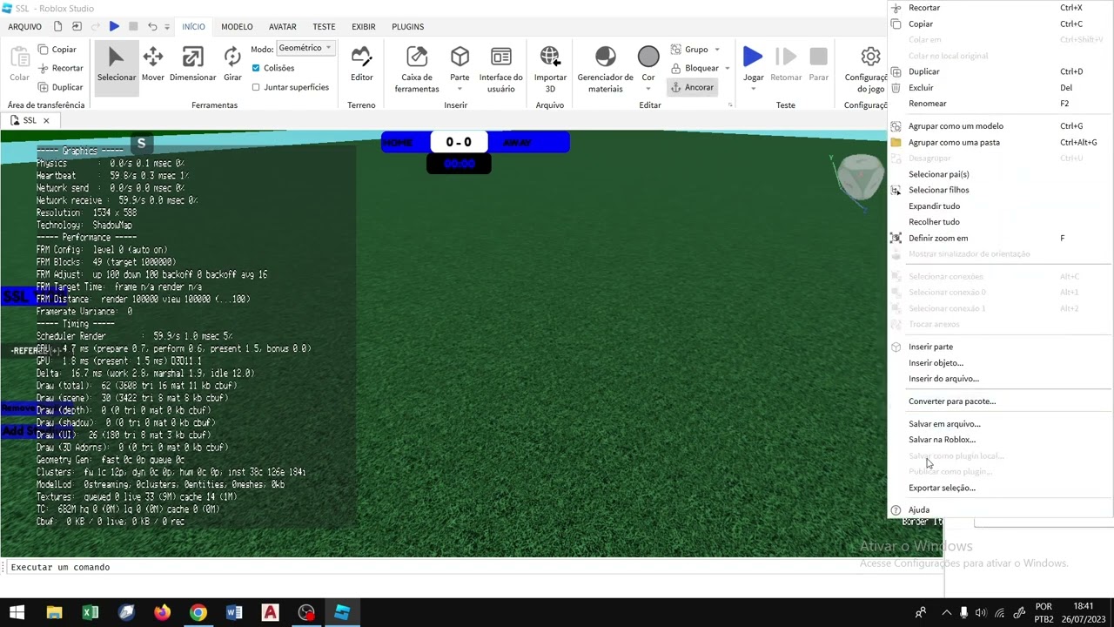Screen dimensions: 1114x627
Task: Choose Duplicar in context menu
Action: click(1001, 71)
